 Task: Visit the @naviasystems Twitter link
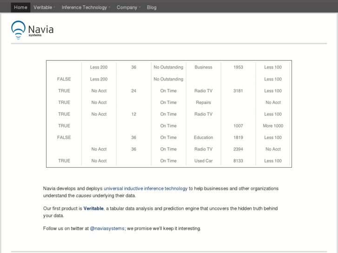tap(107, 228)
